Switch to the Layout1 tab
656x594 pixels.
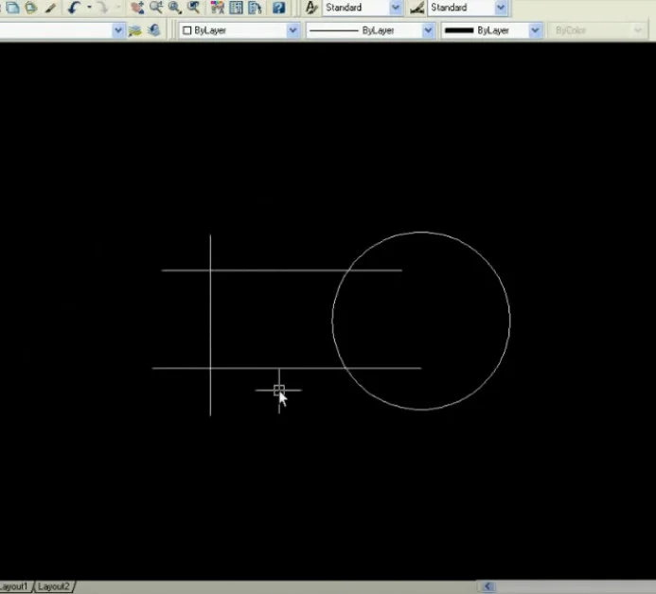point(15,586)
